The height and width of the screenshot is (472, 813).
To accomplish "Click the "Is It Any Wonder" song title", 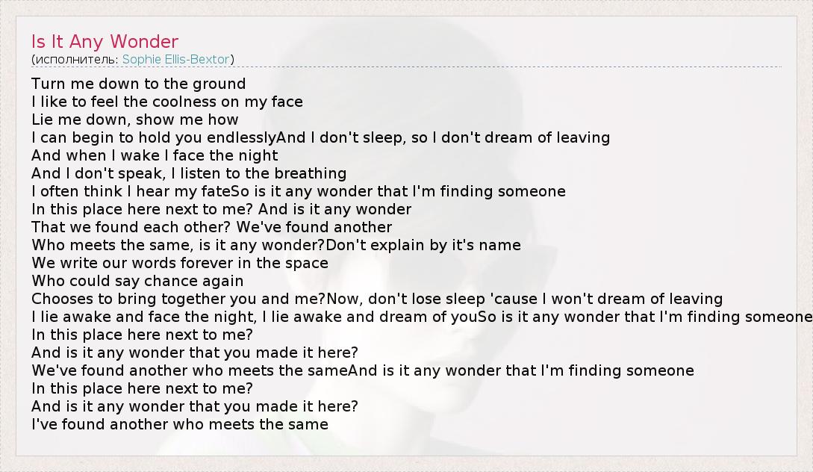I will tap(105, 41).
